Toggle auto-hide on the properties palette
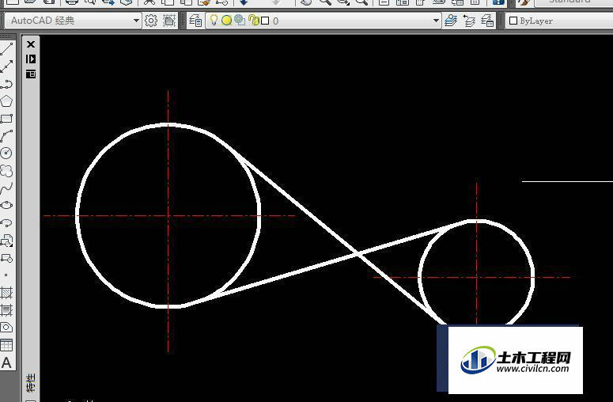Image resolution: width=613 pixels, height=402 pixels. coord(31,59)
